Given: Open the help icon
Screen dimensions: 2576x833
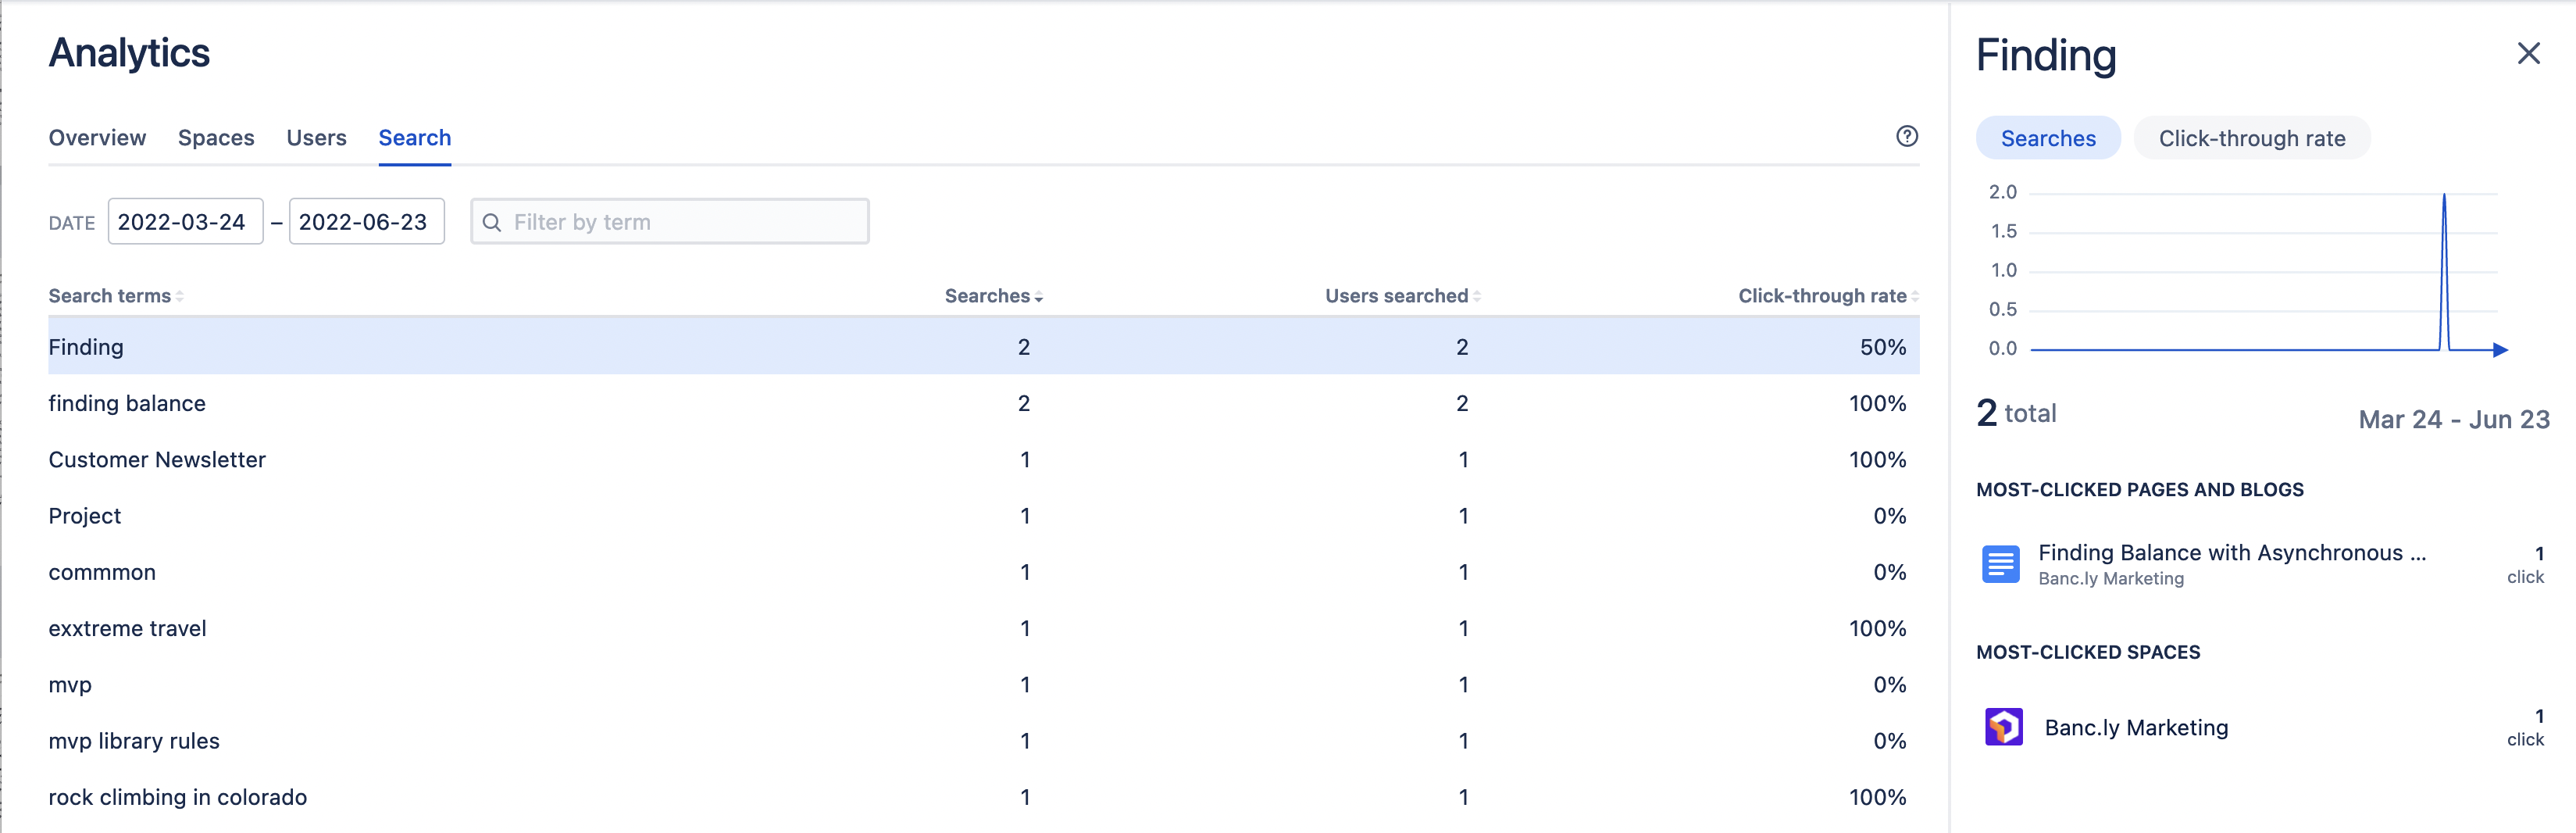Looking at the screenshot, I should [1907, 136].
